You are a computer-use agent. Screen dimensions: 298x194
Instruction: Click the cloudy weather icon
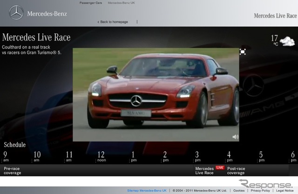(287, 41)
